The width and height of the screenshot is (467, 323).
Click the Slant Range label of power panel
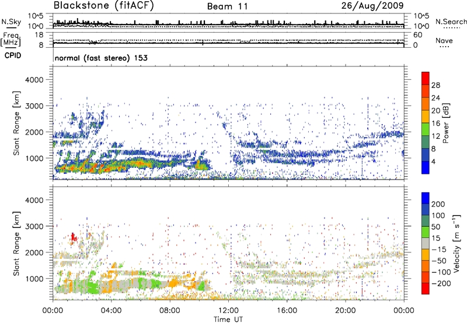tap(16, 123)
